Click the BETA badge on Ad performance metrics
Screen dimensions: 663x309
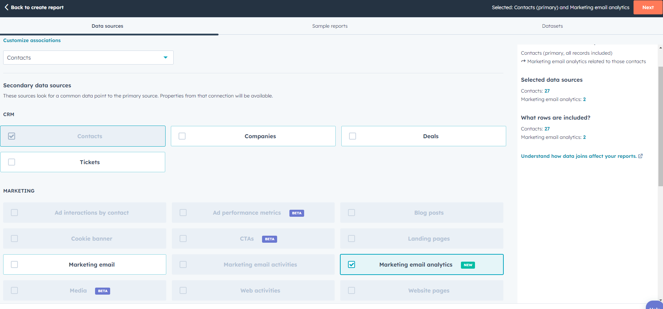point(297,213)
